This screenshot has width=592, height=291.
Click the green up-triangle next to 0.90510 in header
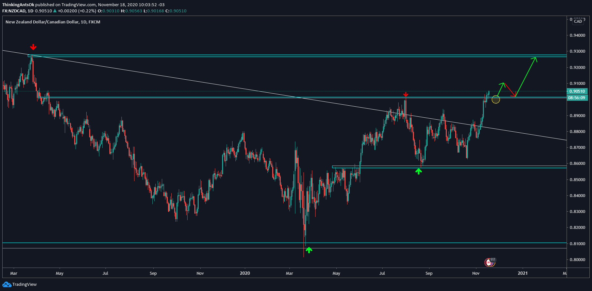tap(55, 11)
